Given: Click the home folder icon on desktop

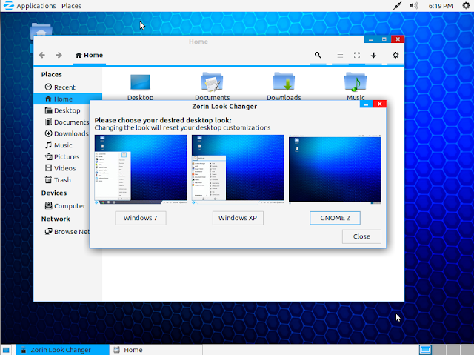Looking at the screenshot, I should pos(41,30).
